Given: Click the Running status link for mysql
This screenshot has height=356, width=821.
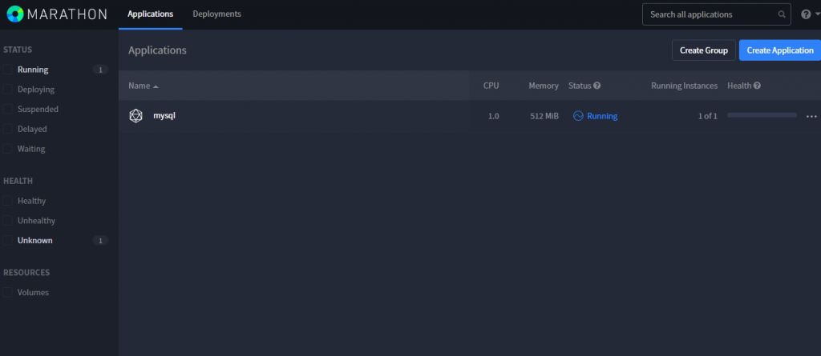Looking at the screenshot, I should pyautogui.click(x=602, y=116).
